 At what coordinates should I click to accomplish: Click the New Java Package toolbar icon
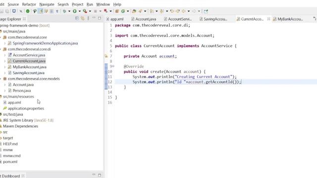tap(117, 11)
